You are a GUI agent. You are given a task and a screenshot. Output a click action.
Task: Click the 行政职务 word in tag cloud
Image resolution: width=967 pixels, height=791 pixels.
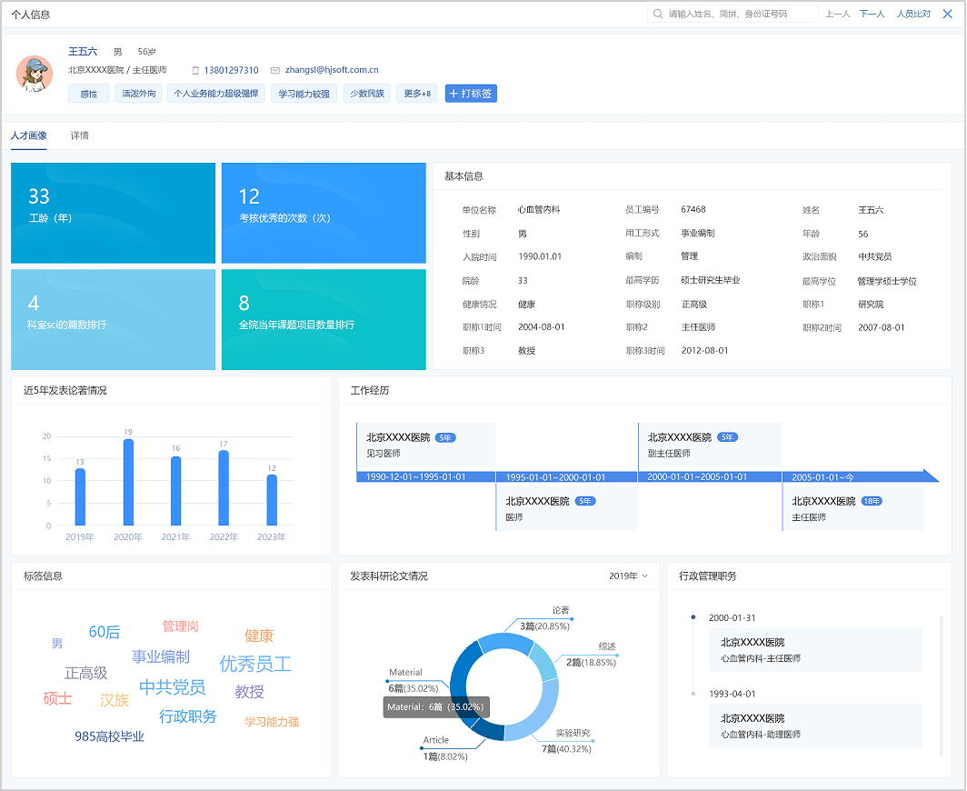[188, 716]
